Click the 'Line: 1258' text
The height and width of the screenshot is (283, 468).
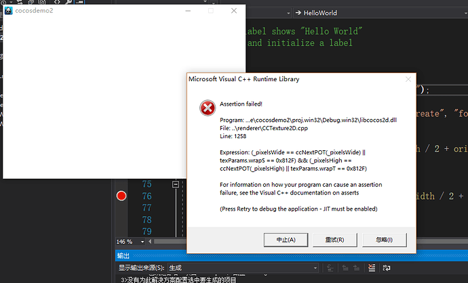click(x=233, y=136)
